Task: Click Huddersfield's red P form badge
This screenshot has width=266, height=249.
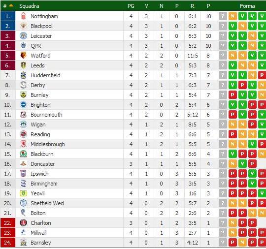Action: [262, 75]
